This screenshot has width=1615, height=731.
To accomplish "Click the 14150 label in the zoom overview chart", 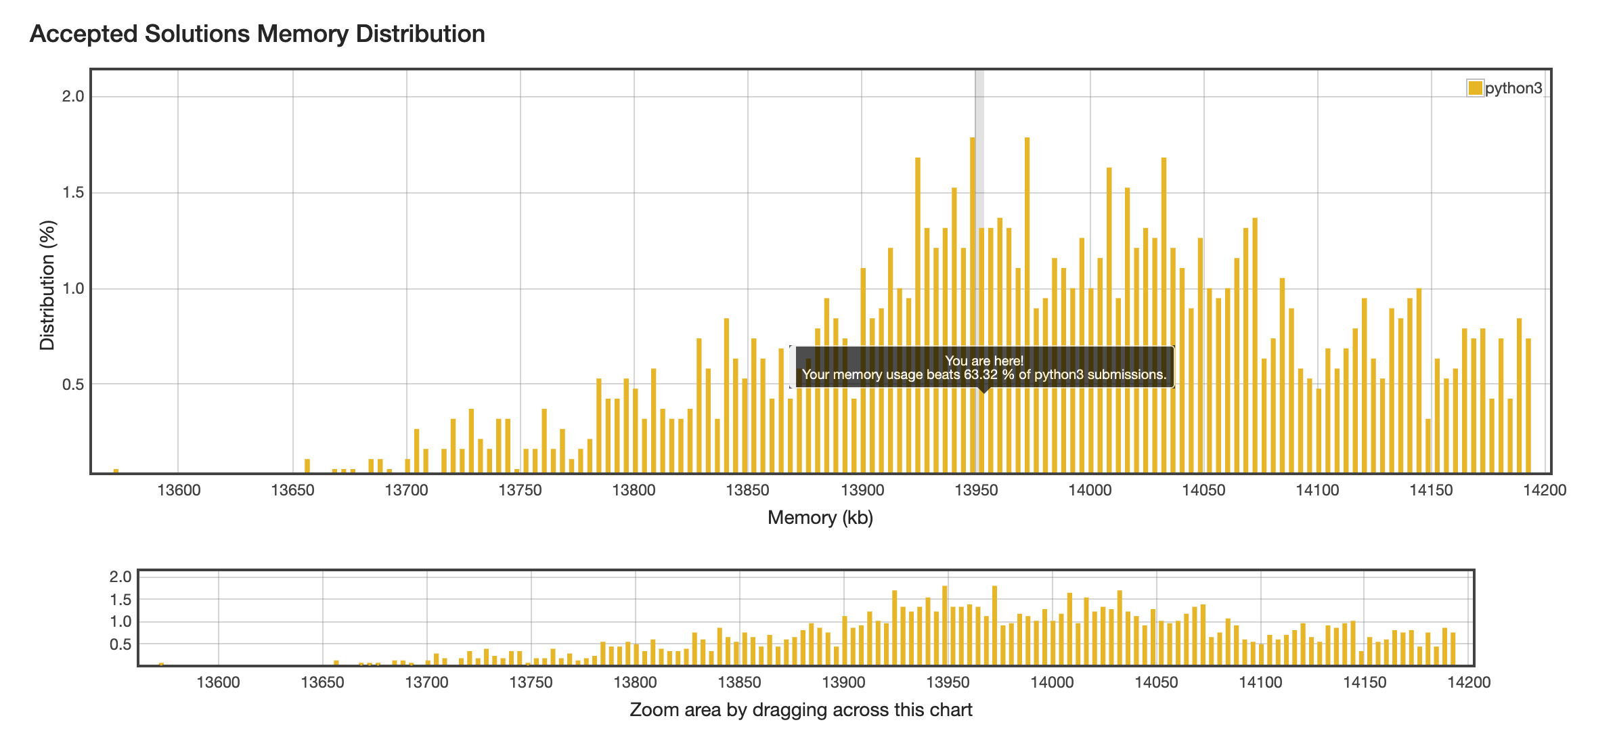I will click(x=1365, y=682).
